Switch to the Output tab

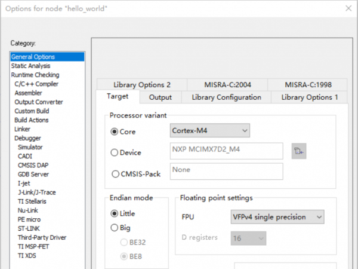[160, 97]
